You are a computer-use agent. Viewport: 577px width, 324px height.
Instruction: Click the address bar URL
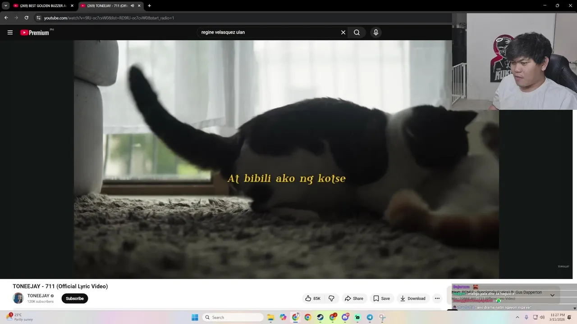pos(109,18)
